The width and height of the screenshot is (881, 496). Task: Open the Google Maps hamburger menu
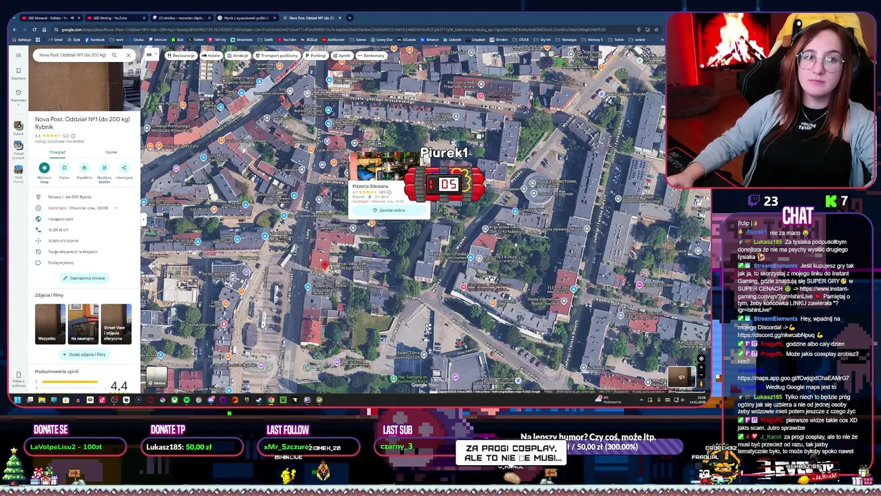click(x=19, y=54)
